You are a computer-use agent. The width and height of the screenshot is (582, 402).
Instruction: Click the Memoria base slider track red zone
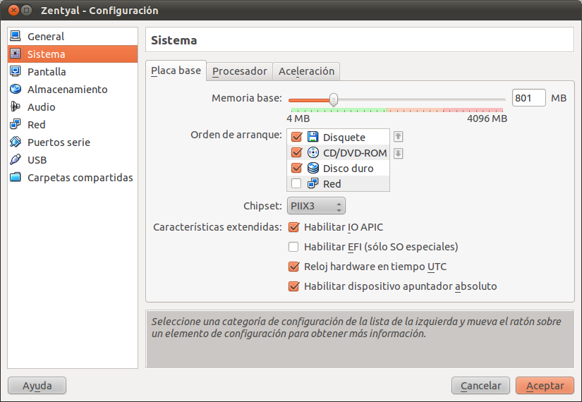473,110
